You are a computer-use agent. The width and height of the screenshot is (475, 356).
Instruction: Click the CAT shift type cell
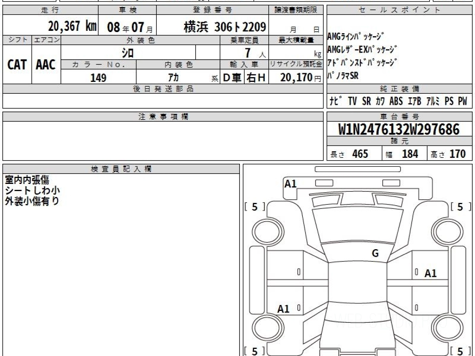(x=17, y=65)
